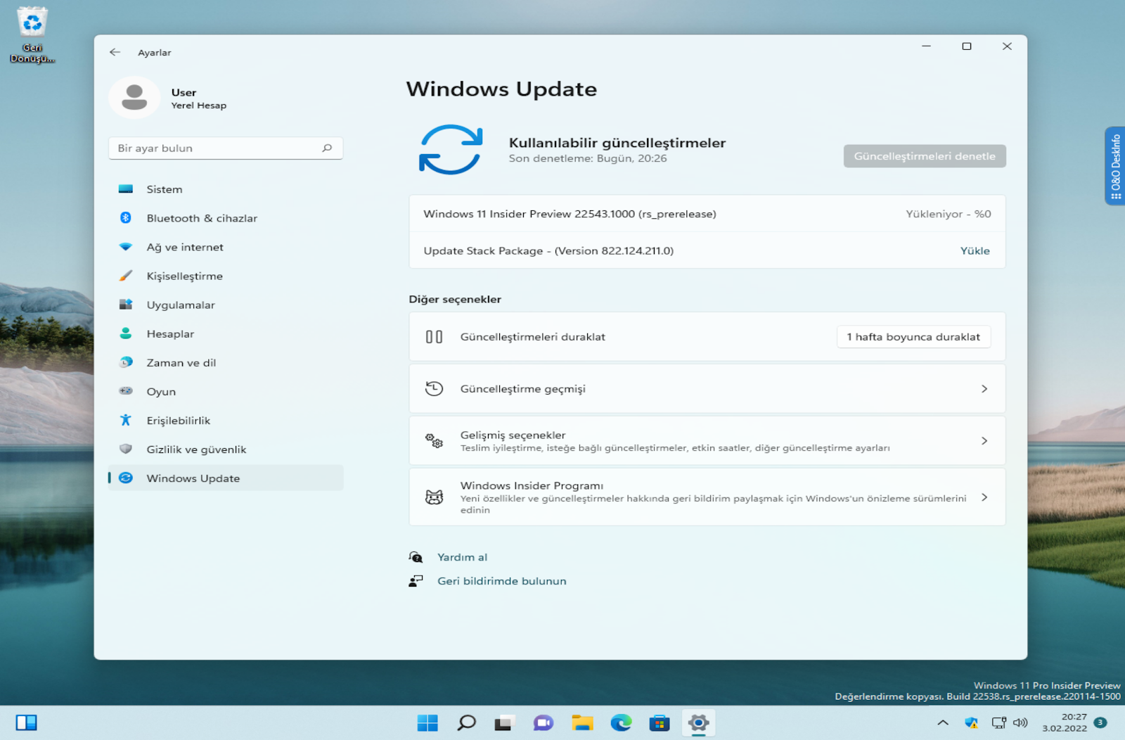Click the Yardım al help icon
1125x740 pixels.
click(x=416, y=557)
